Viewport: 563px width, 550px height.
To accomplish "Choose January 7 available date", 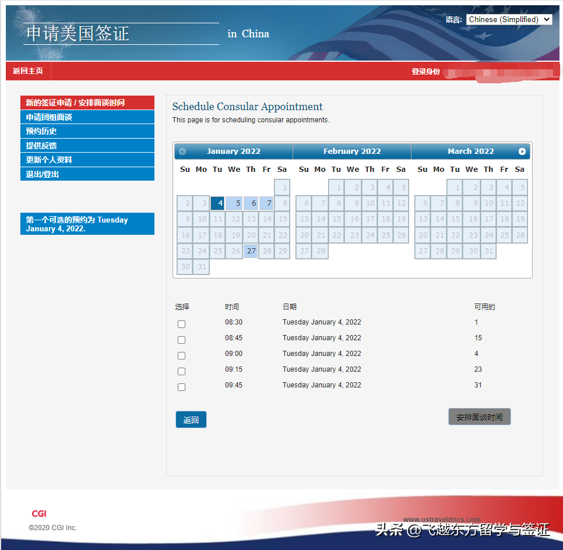I will [x=266, y=203].
